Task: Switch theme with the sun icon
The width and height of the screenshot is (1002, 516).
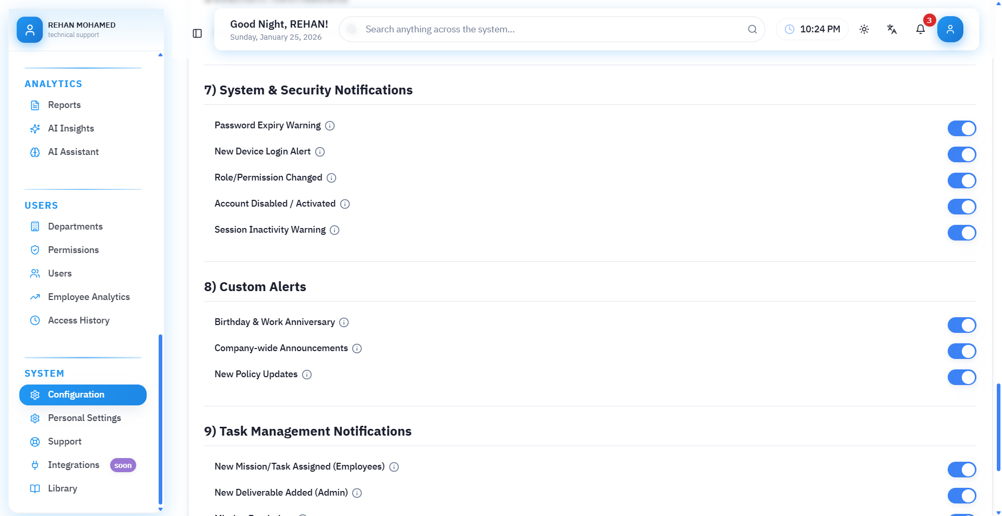Action: point(864,29)
